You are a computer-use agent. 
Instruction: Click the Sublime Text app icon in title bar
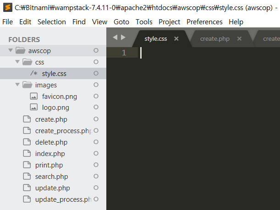(x=8, y=7)
